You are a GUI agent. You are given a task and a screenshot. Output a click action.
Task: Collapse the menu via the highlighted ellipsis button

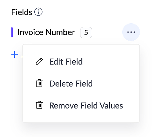[x=131, y=32]
